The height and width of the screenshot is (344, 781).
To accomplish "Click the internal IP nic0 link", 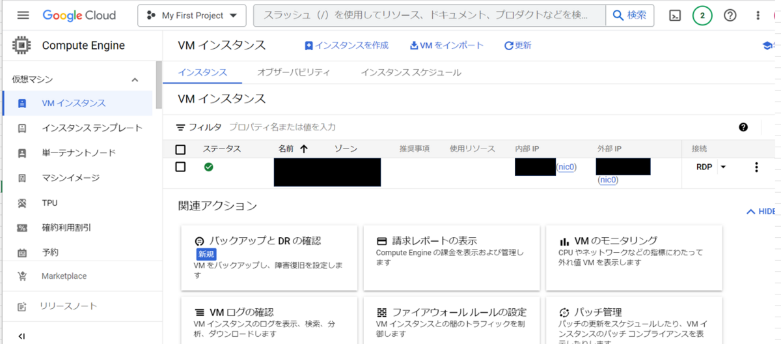I will 567,167.
